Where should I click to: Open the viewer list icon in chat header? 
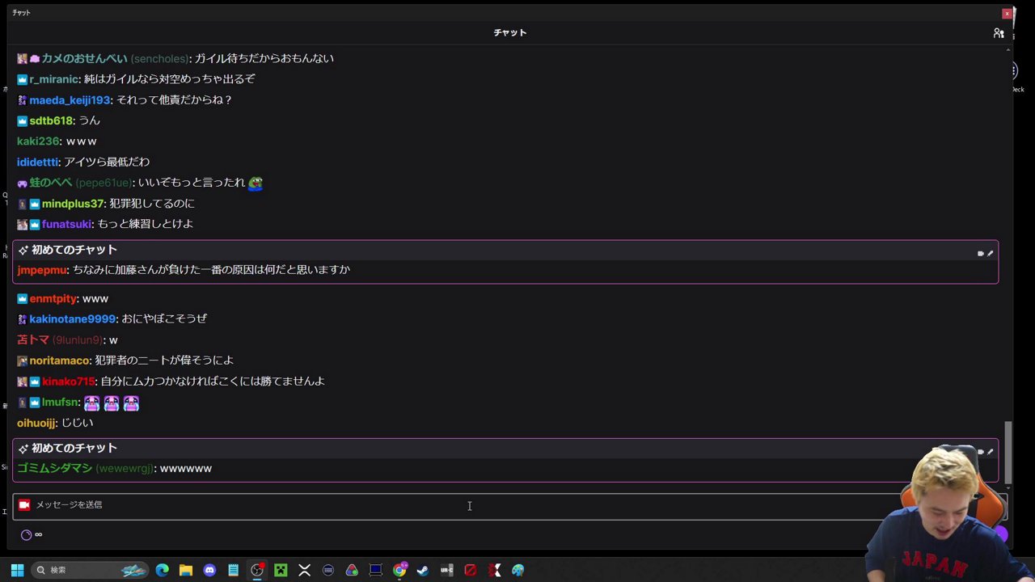pyautogui.click(x=999, y=32)
